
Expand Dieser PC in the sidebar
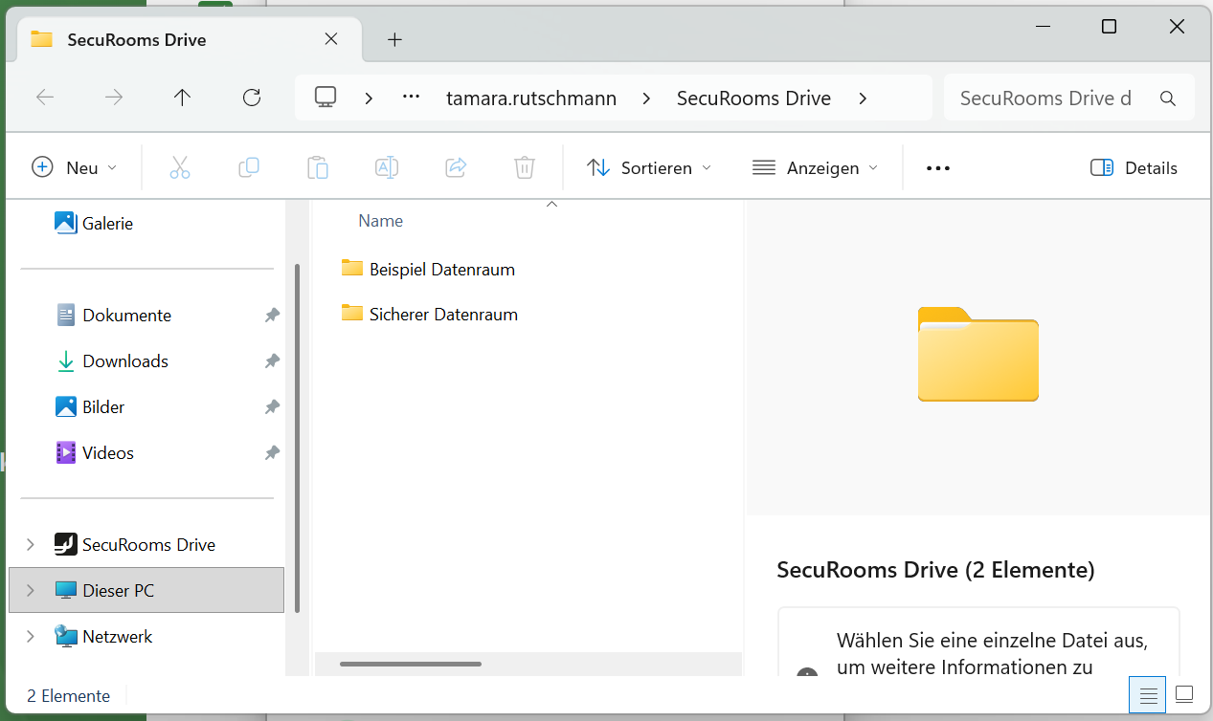click(x=30, y=590)
